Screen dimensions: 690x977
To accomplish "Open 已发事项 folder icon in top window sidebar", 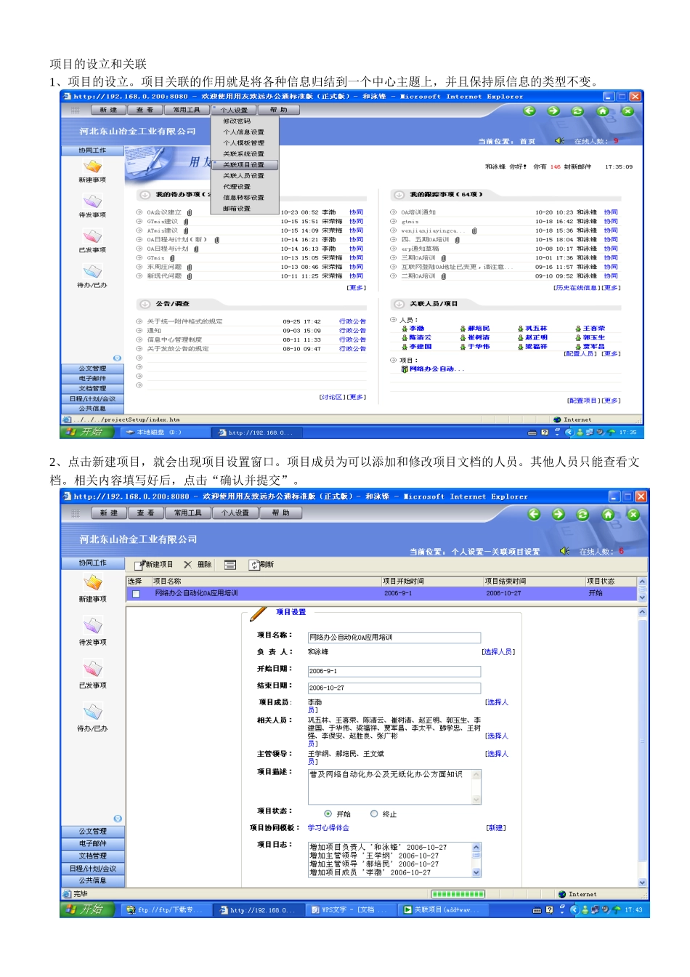I will 92,236.
